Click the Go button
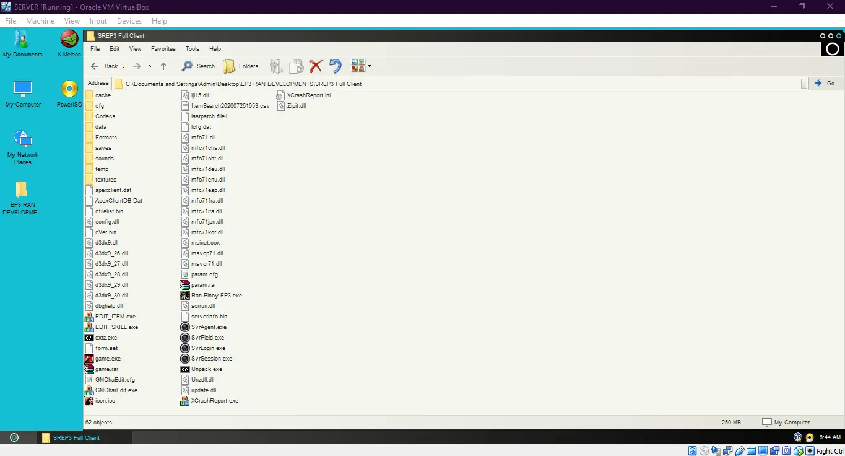The image size is (845, 456). click(825, 84)
